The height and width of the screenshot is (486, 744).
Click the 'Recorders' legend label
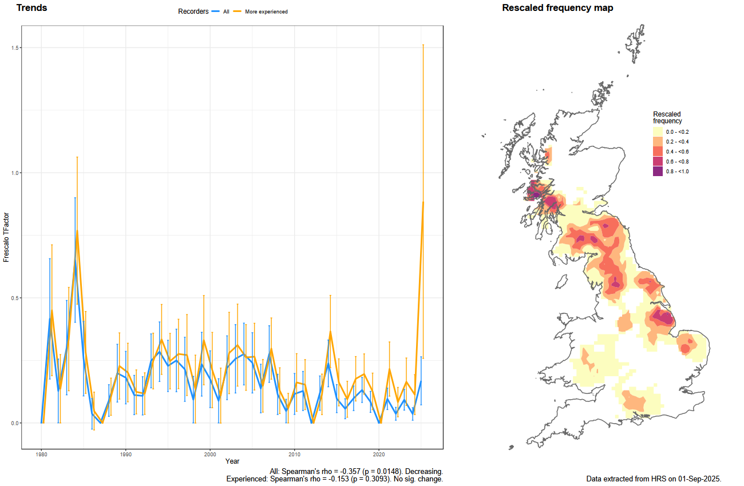pyautogui.click(x=193, y=11)
